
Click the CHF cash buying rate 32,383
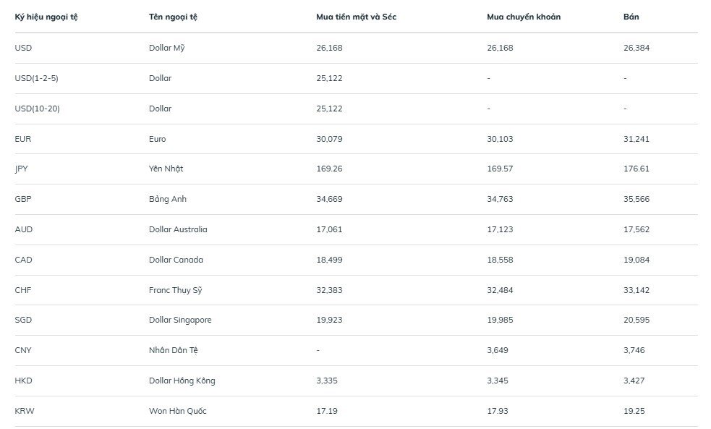pyautogui.click(x=329, y=290)
